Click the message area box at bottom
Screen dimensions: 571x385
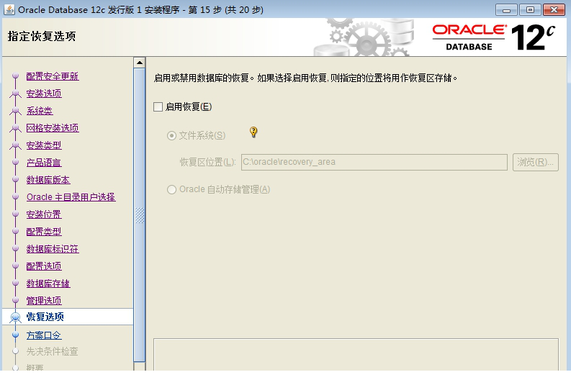click(356, 355)
